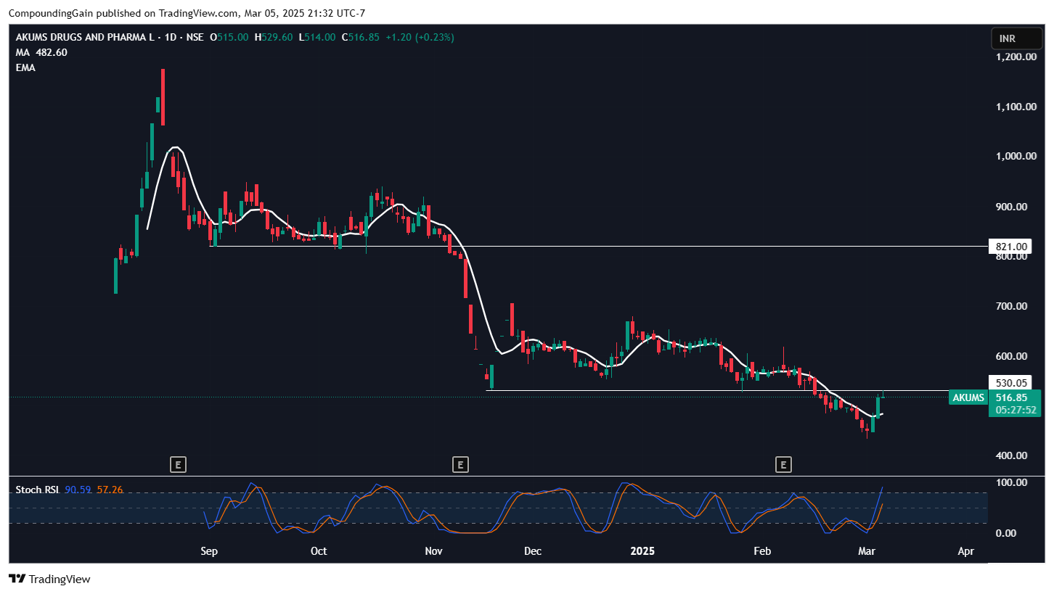1054x594 pixels.
Task: Click the Stoch RSI value 90.59
Action: tap(78, 490)
